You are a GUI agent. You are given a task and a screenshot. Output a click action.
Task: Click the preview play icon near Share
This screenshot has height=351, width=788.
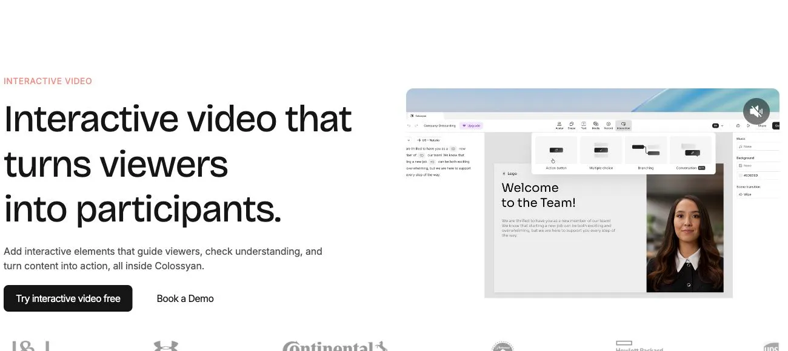point(749,126)
